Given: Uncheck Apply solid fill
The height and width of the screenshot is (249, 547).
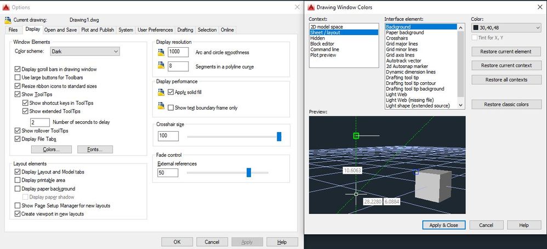Looking at the screenshot, I should pos(170,92).
